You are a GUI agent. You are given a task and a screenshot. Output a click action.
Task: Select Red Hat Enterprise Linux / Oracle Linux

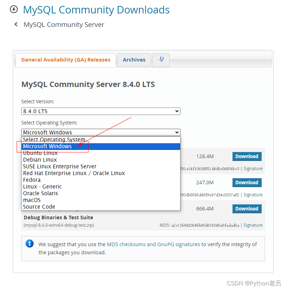(101, 173)
